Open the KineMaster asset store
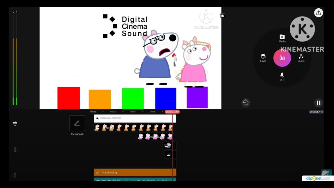 pos(246,103)
